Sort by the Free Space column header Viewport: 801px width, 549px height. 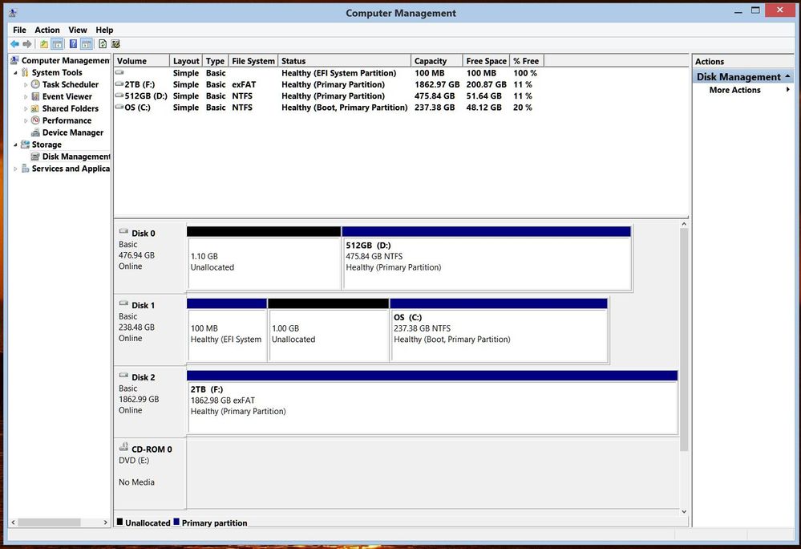click(487, 61)
